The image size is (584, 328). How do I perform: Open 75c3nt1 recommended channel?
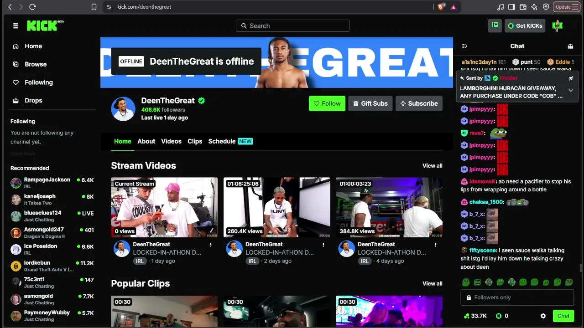click(52, 283)
